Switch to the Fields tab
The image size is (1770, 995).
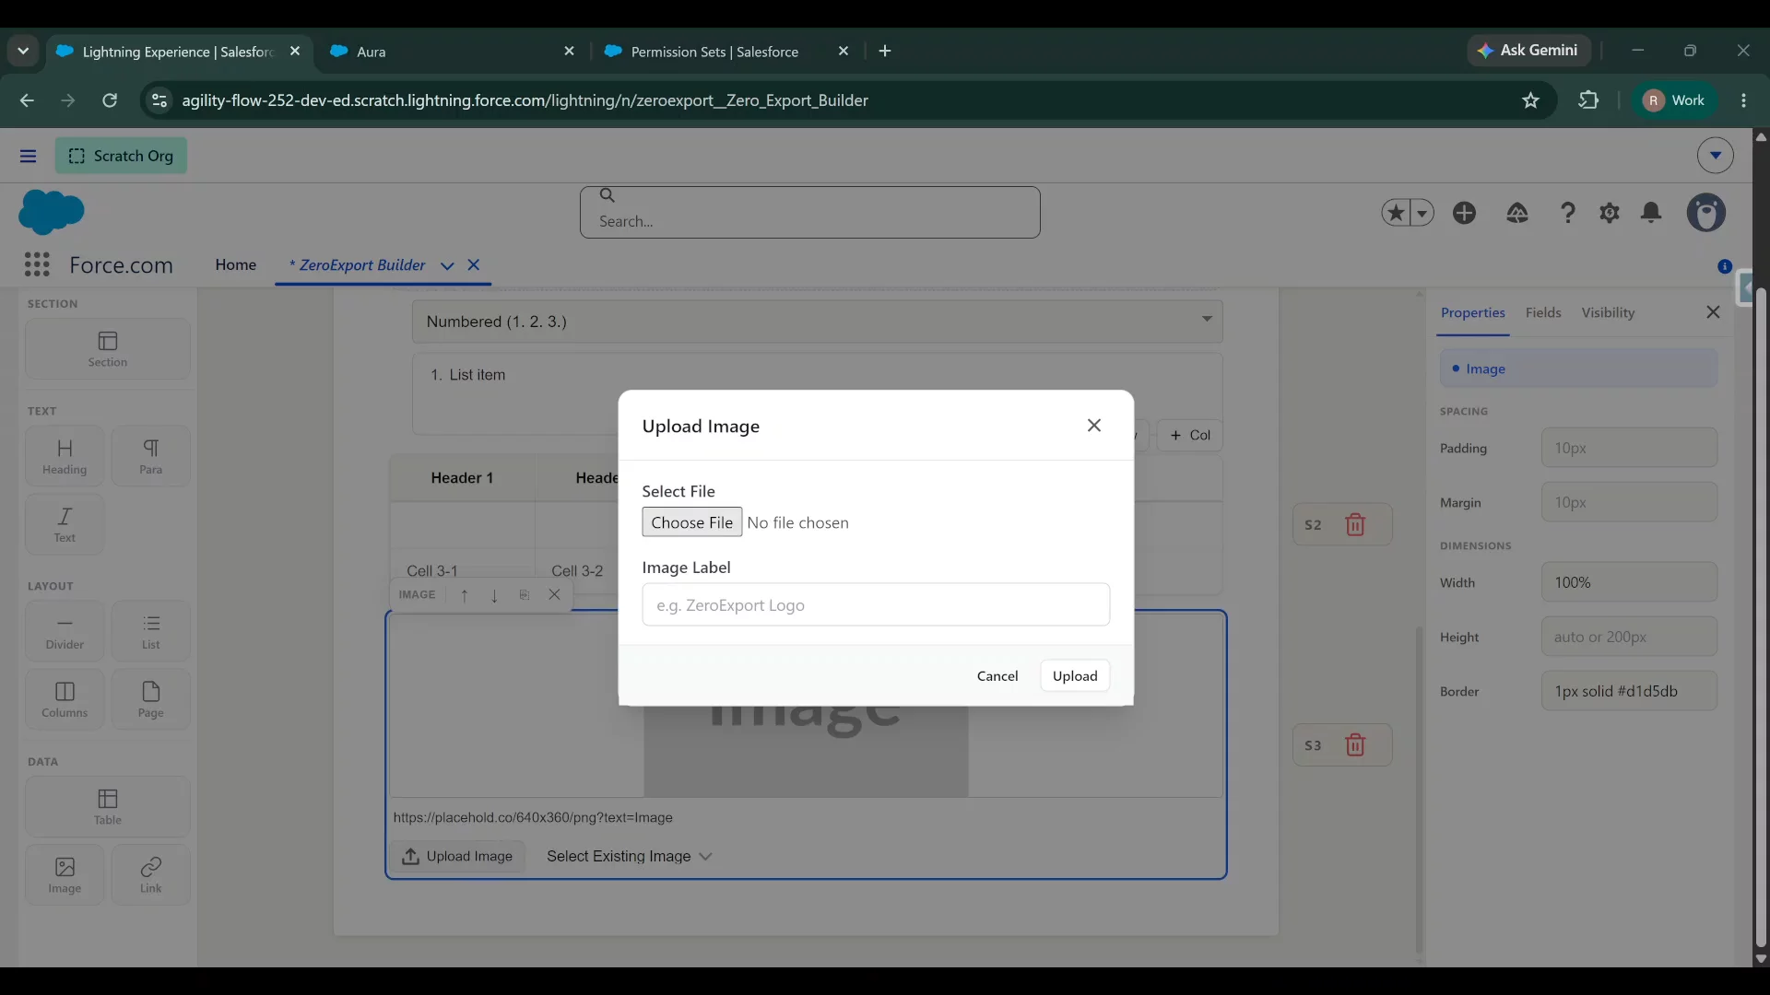point(1543,313)
